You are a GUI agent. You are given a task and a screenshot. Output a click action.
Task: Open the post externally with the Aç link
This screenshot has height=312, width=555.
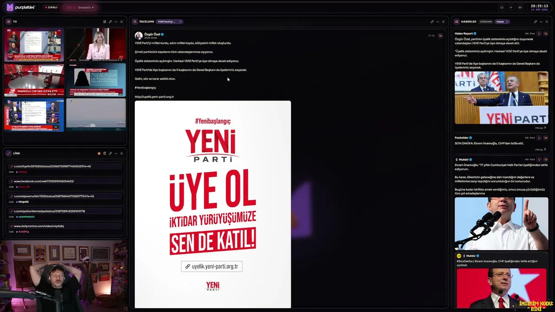431,36
